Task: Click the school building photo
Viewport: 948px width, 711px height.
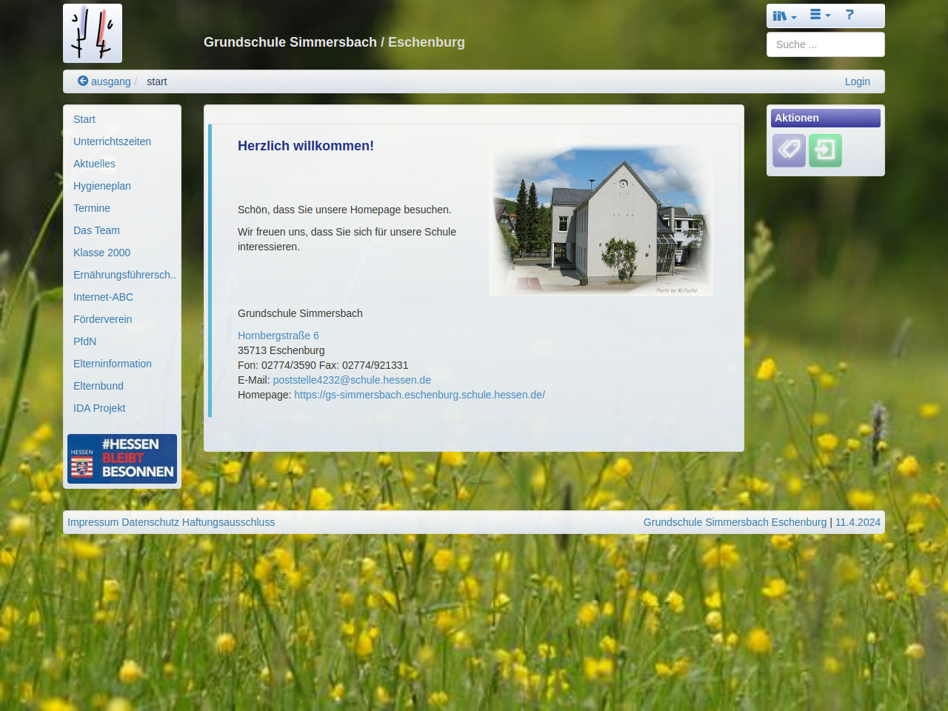Action: (601, 218)
